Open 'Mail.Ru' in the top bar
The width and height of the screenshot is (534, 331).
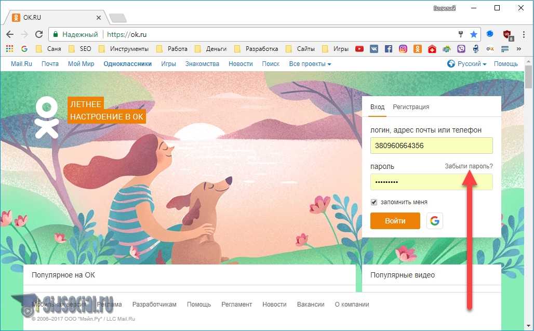click(21, 64)
